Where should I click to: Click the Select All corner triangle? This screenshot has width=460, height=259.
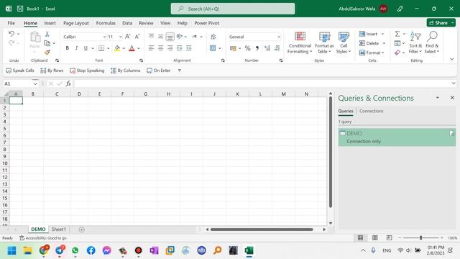pyautogui.click(x=6, y=94)
